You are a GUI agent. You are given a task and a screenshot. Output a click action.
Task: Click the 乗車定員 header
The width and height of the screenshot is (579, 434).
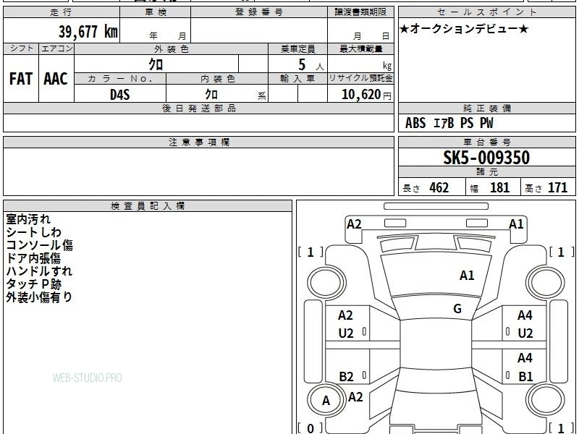point(297,49)
